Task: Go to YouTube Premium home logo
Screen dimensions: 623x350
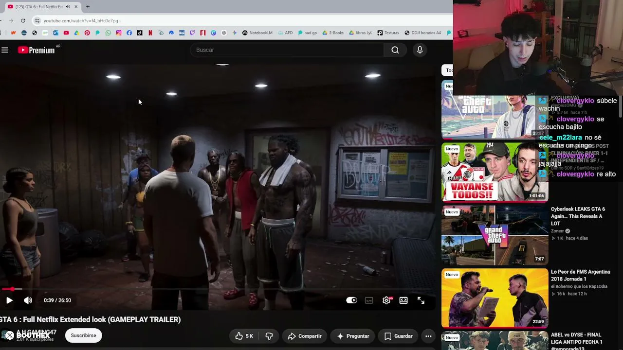Action: point(37,50)
